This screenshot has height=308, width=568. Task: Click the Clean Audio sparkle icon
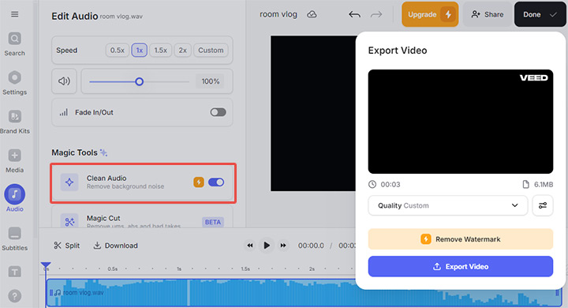pyautogui.click(x=69, y=182)
